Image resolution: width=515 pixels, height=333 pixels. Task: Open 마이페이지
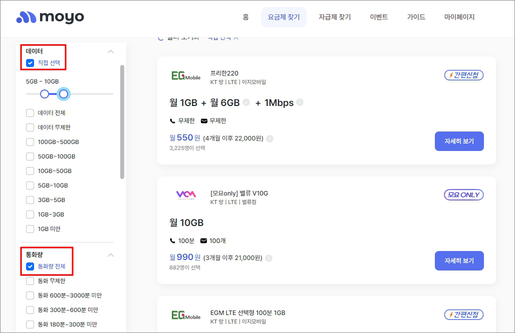click(x=459, y=17)
